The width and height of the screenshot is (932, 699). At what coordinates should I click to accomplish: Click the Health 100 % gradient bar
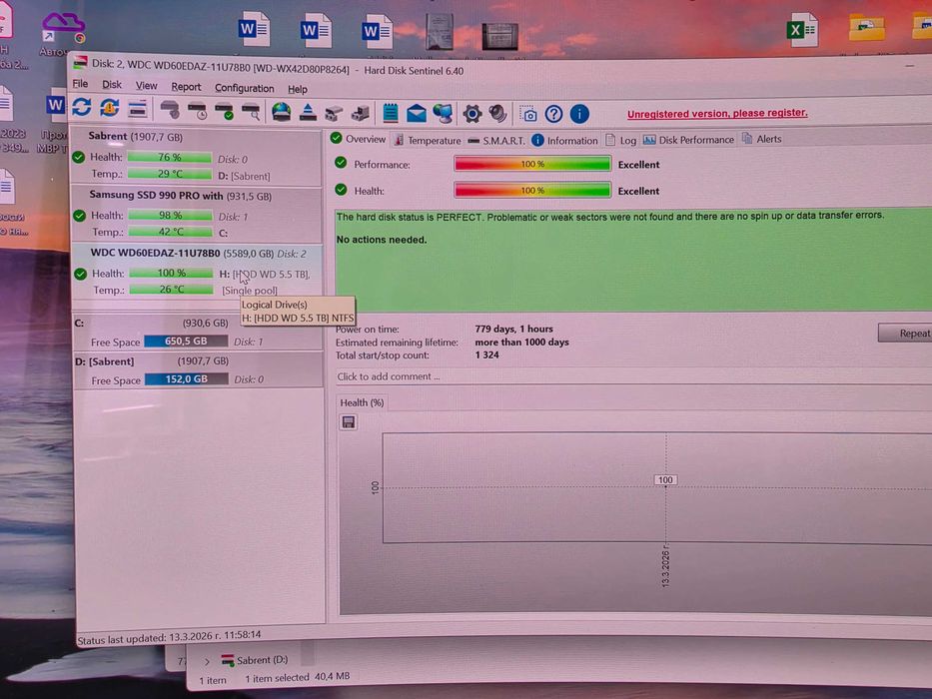pyautogui.click(x=532, y=190)
